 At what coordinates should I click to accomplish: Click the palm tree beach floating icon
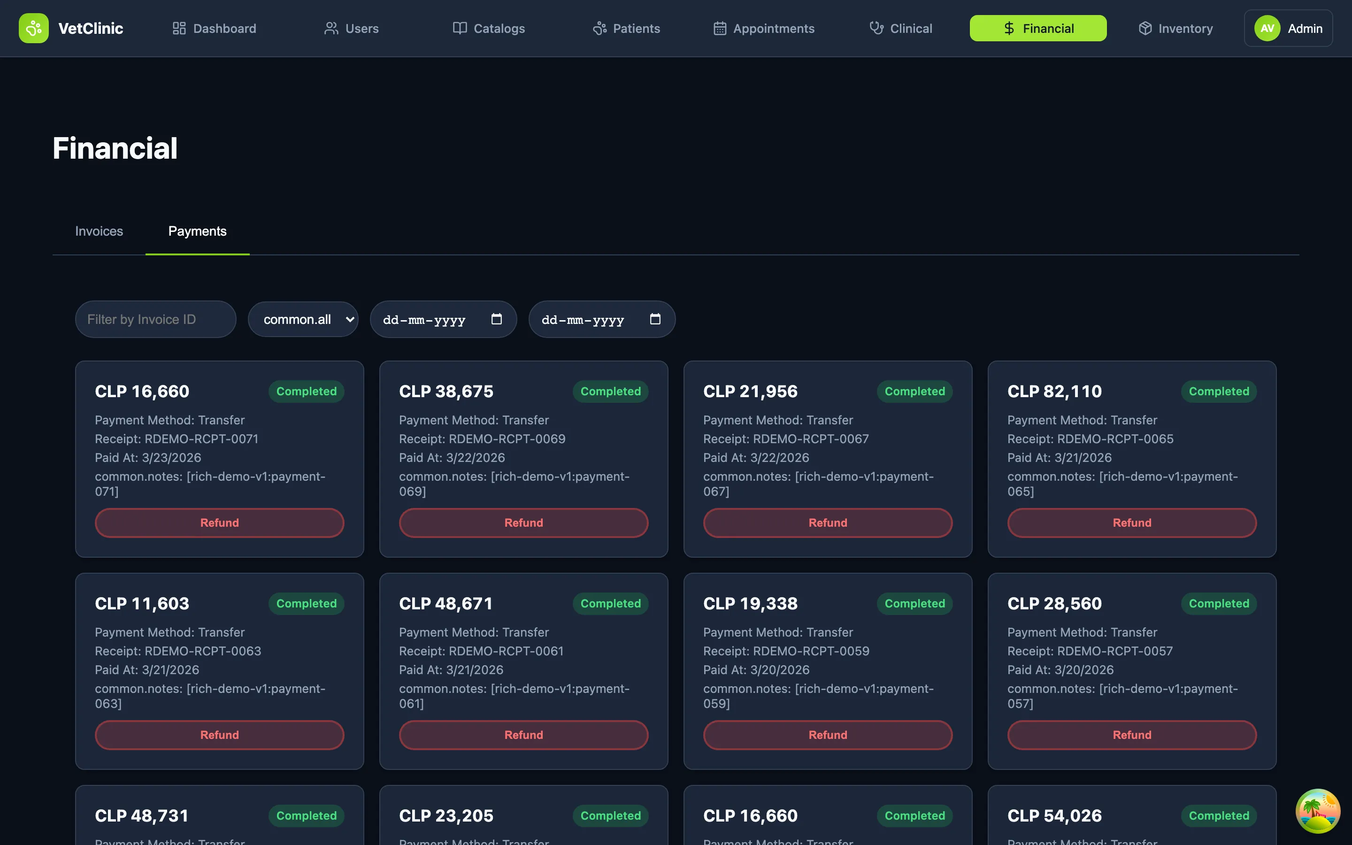click(1317, 810)
